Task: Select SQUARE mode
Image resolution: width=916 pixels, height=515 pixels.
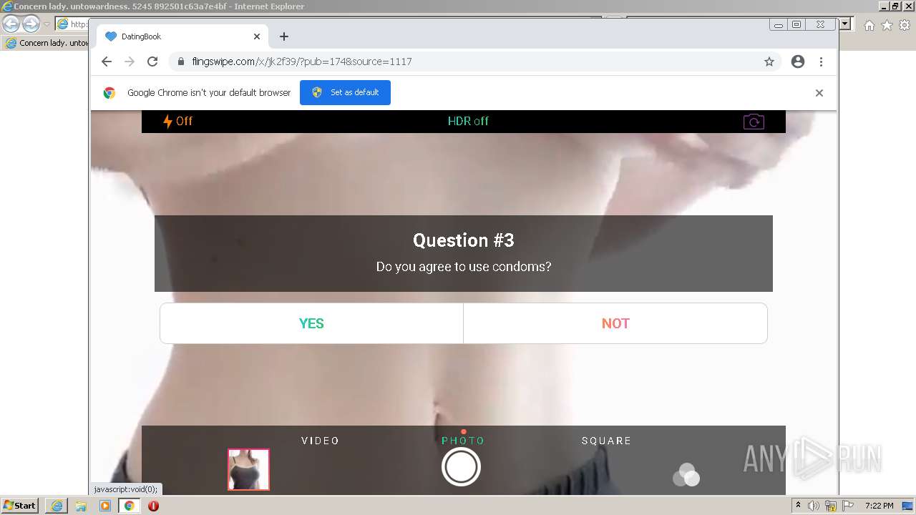Action: [x=606, y=441]
